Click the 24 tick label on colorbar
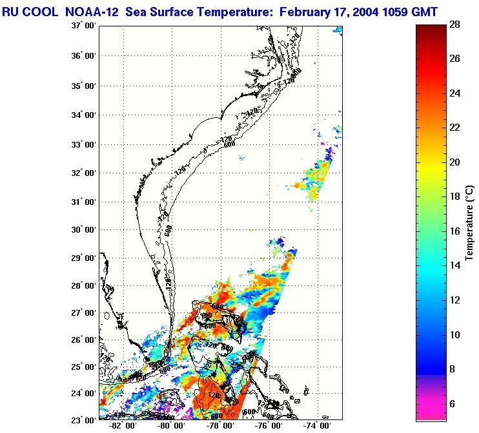Screen dimensions: 479x433 pos(454,93)
